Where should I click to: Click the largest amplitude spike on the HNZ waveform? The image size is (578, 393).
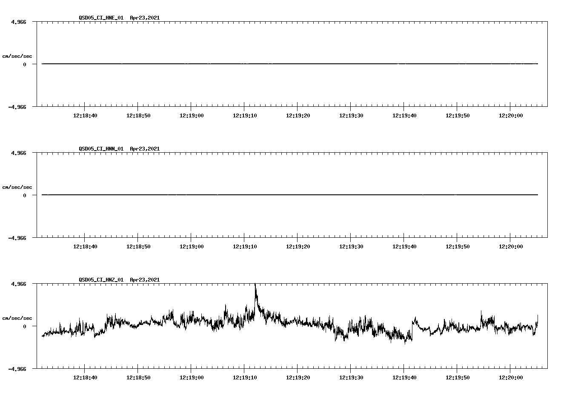coord(255,289)
